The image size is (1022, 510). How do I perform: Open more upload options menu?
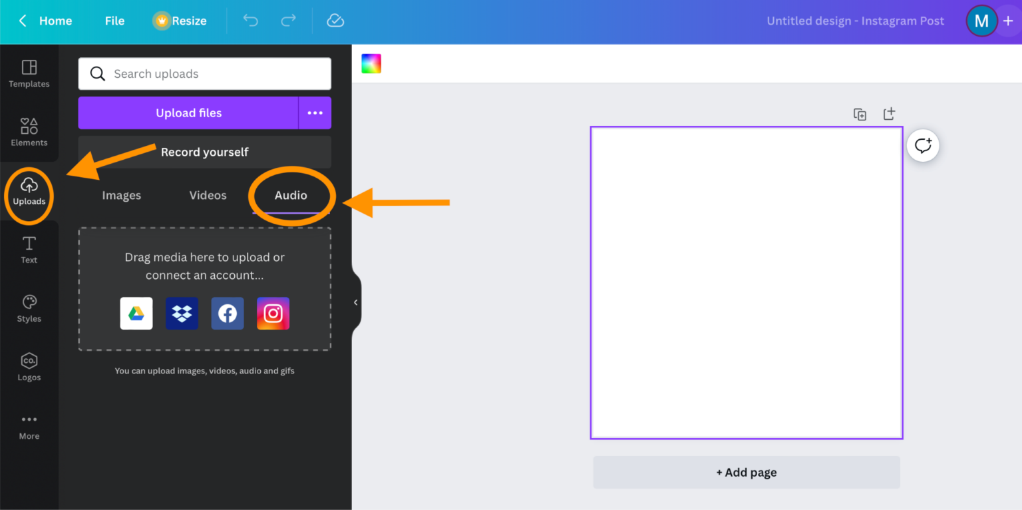[315, 113]
